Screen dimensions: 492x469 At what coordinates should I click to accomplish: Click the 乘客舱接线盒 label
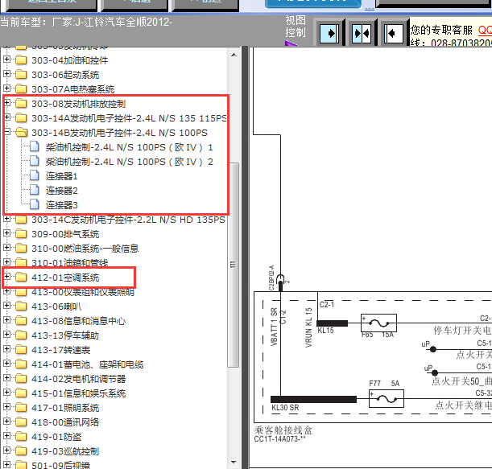tap(283, 430)
